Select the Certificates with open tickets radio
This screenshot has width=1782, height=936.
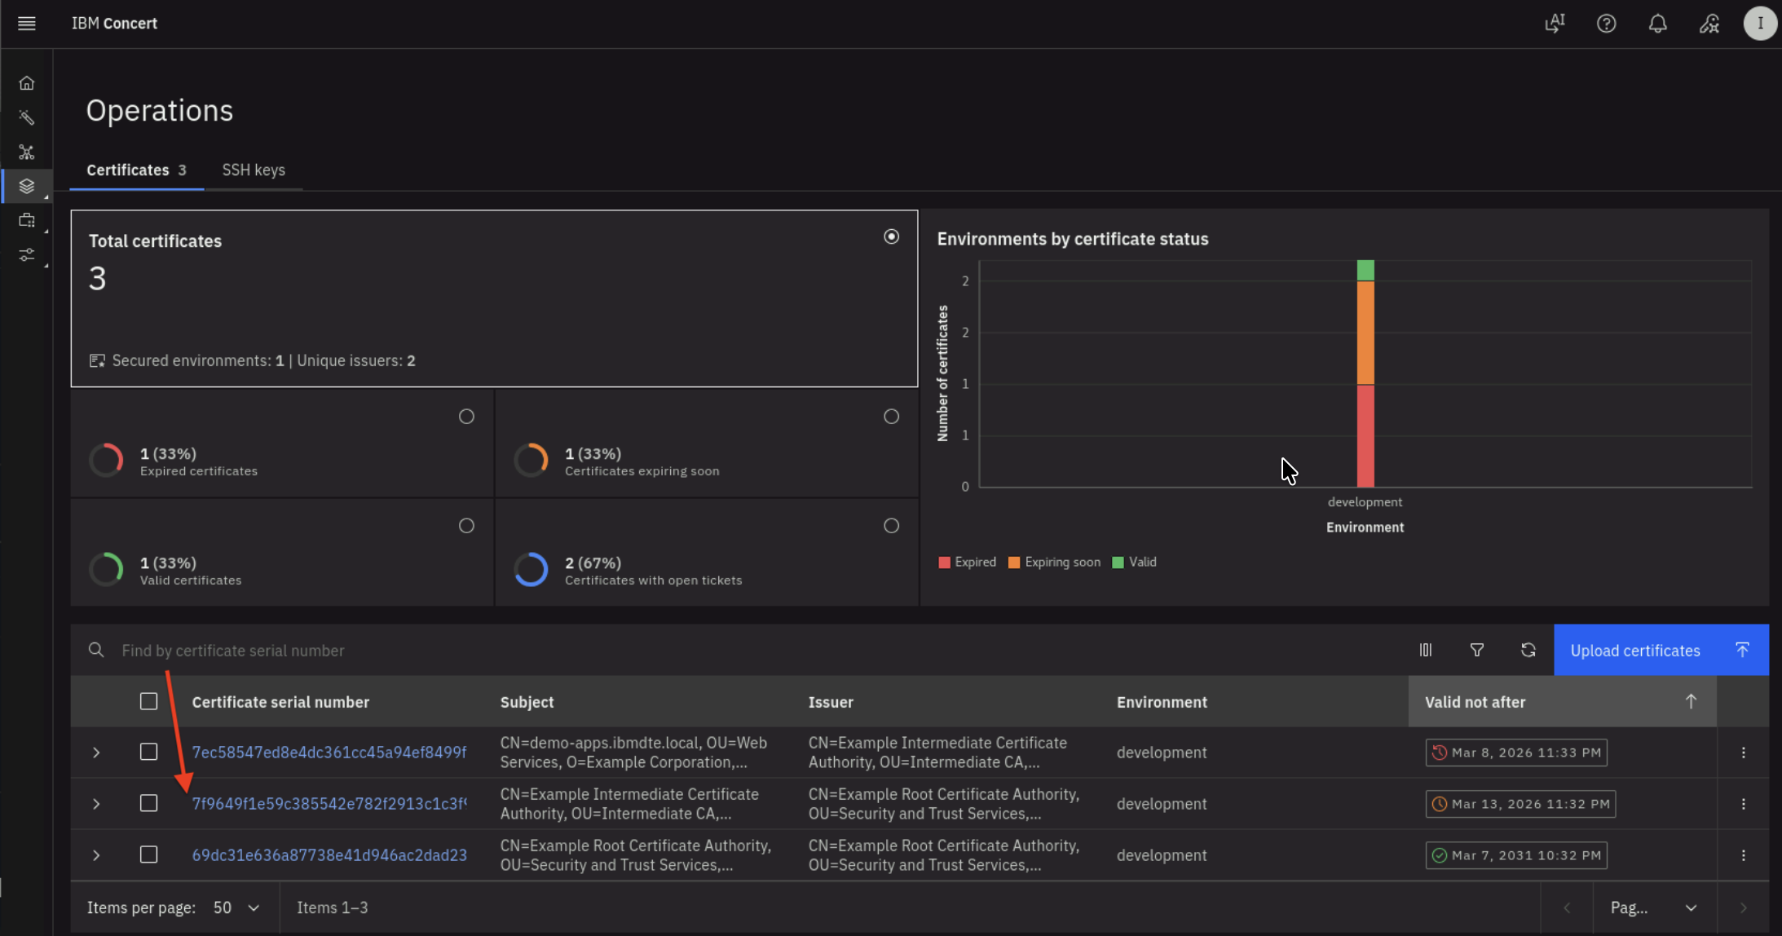[891, 526]
